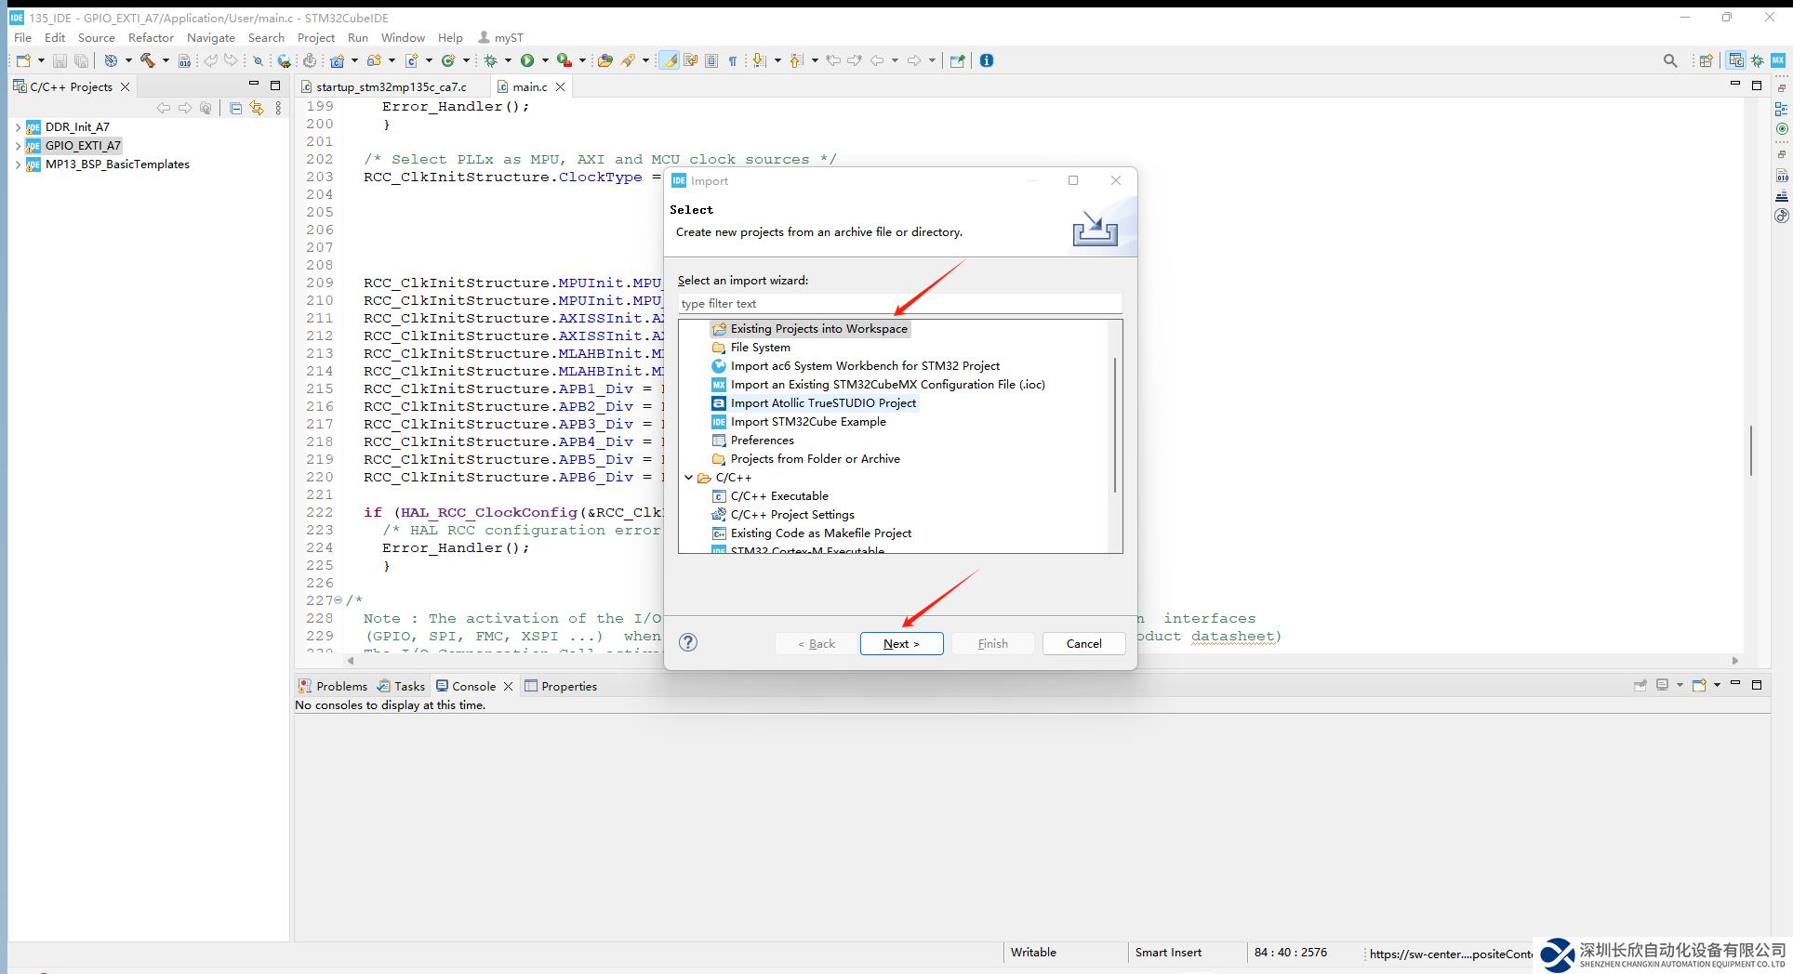The image size is (1793, 974).
Task: Click the Build hammer icon in toolbar
Action: 148,60
